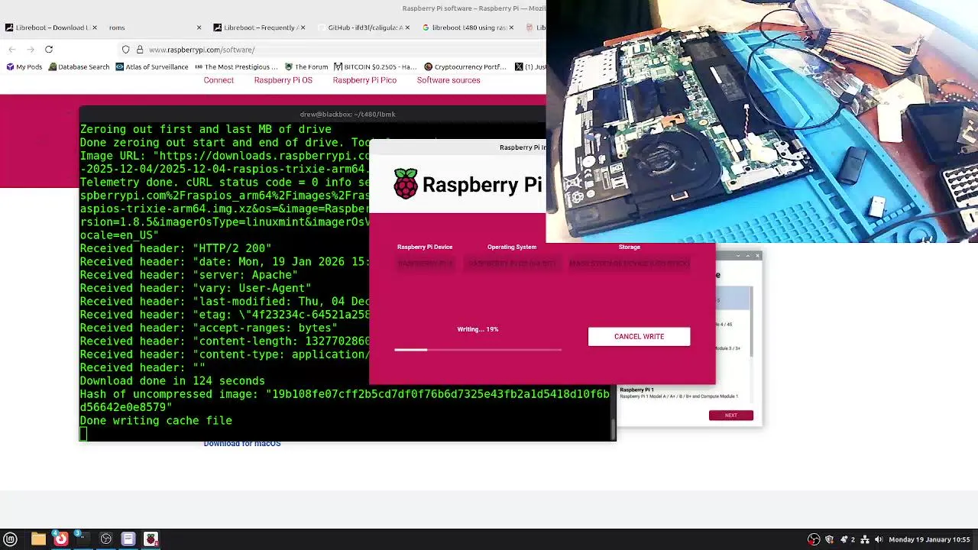Click NEXT in the background Imager window
Image resolution: width=978 pixels, height=550 pixels.
[x=730, y=416]
